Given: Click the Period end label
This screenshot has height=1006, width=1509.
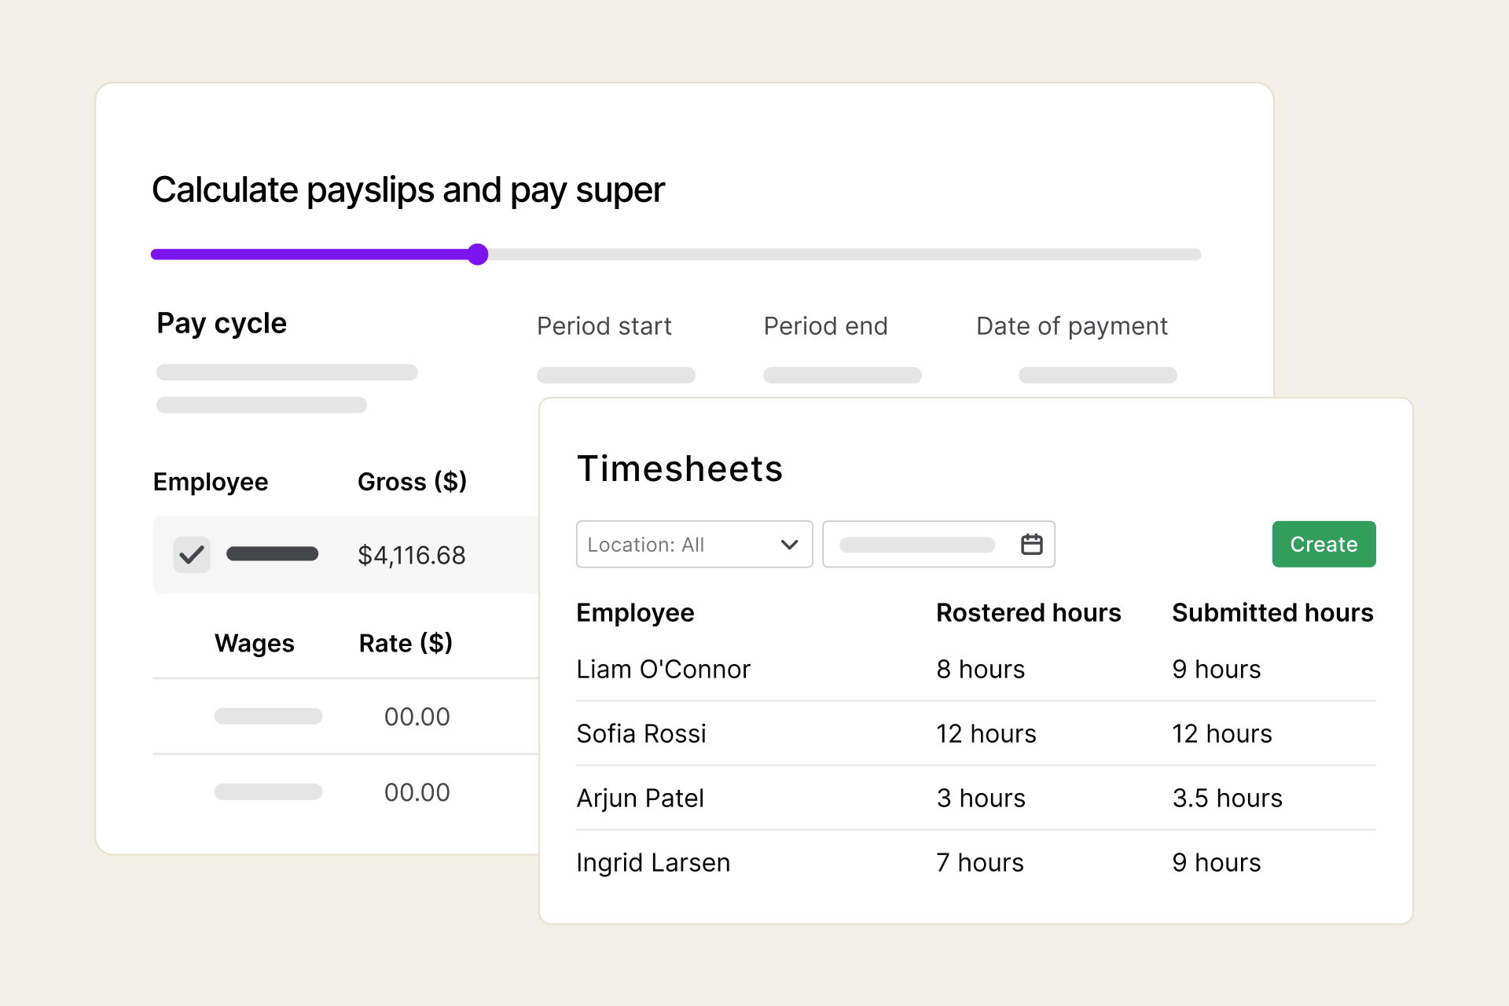Looking at the screenshot, I should [x=825, y=325].
